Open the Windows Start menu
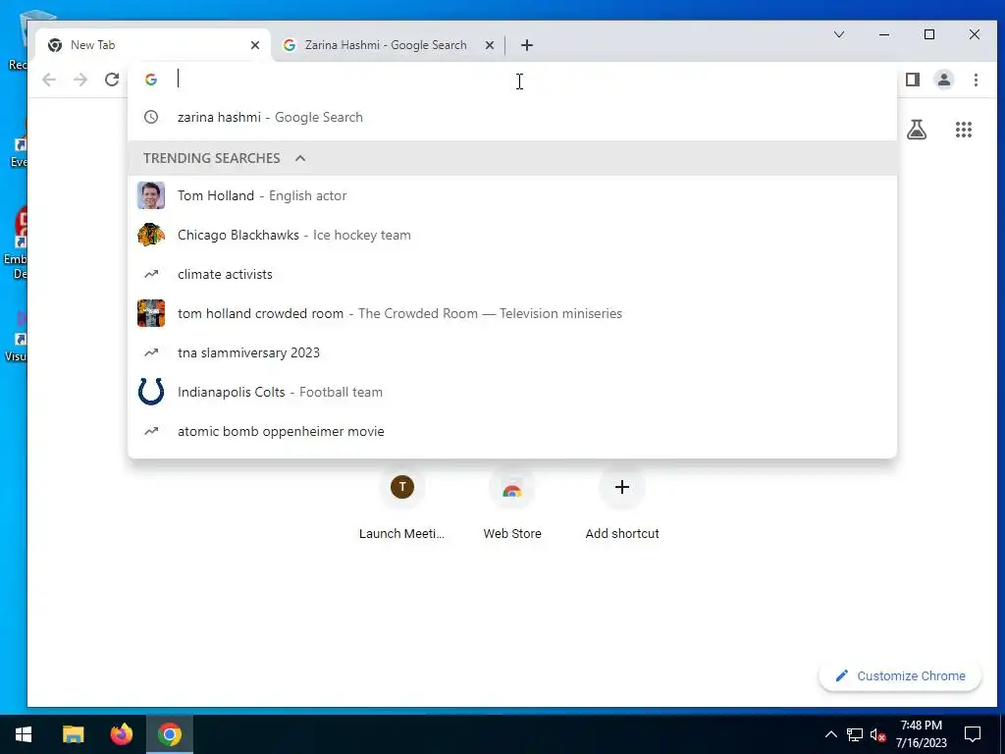This screenshot has width=1005, height=754. tap(24, 734)
